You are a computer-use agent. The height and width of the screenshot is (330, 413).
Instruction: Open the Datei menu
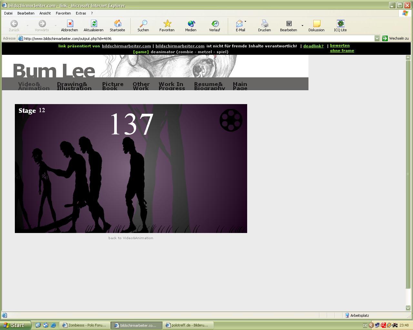click(8, 13)
